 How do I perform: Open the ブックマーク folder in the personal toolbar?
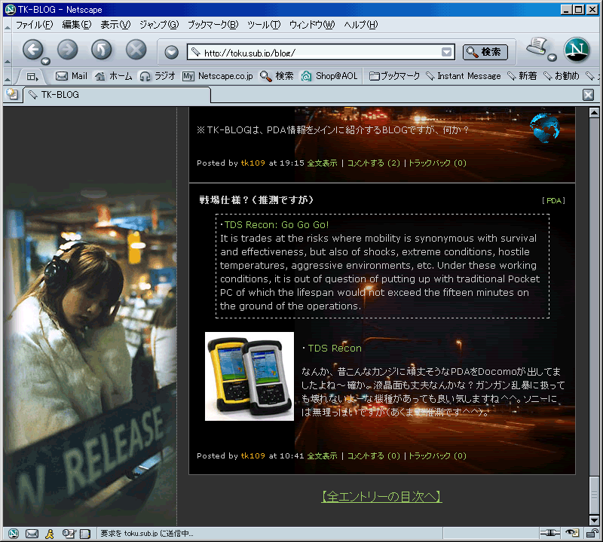[394, 76]
